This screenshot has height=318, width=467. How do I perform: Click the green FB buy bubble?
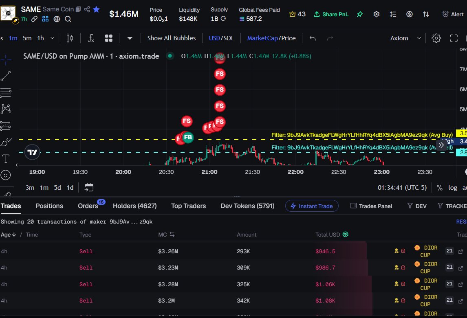click(x=188, y=138)
